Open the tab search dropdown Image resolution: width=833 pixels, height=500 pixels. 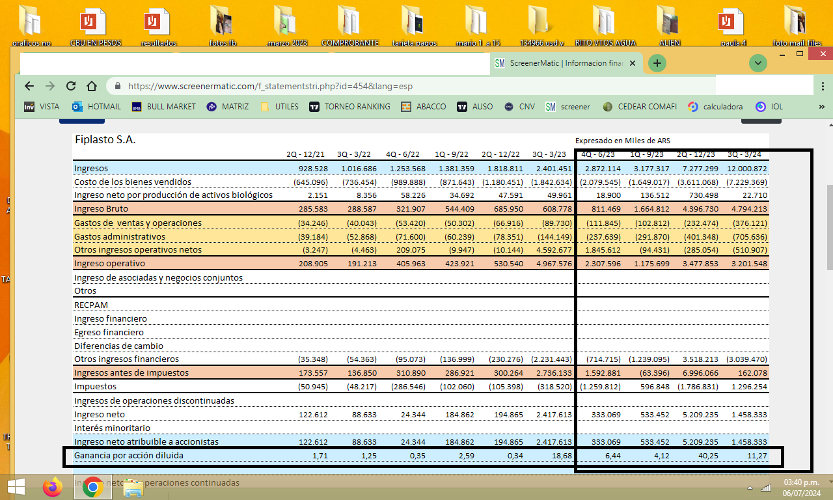(x=758, y=62)
